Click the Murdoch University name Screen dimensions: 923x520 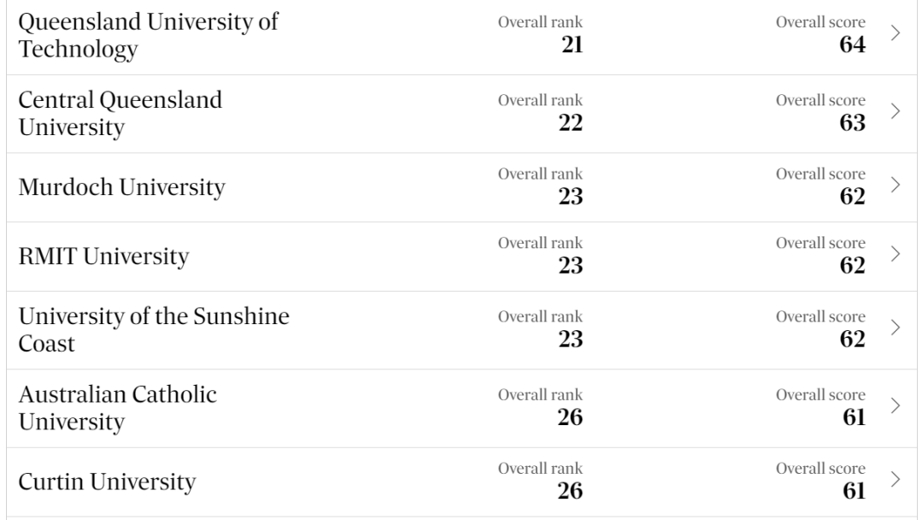tap(122, 186)
